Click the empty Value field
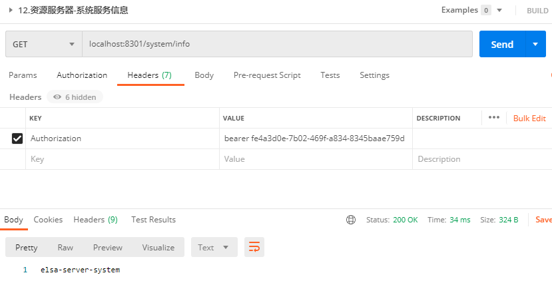The height and width of the screenshot is (285, 552). 316,159
